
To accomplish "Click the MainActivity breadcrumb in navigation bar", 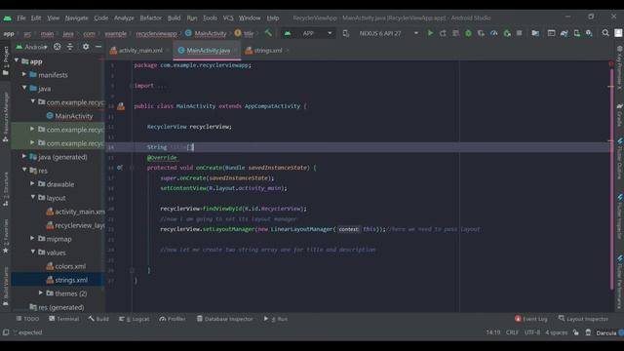I will [206, 33].
